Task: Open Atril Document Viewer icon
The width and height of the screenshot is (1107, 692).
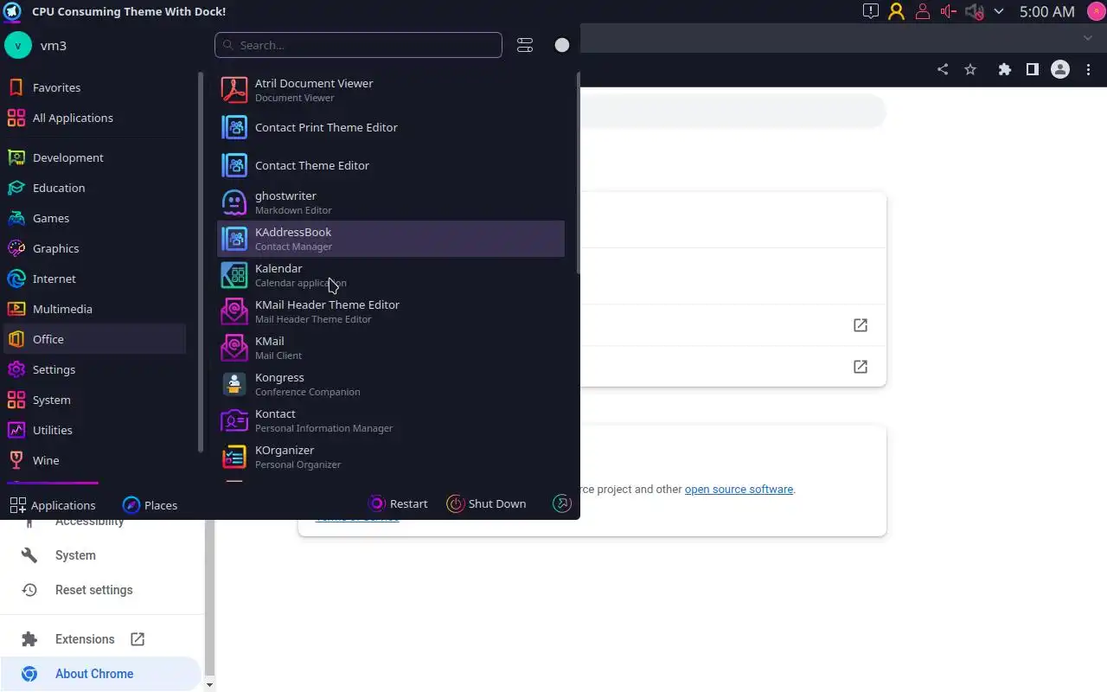Action: [x=234, y=90]
